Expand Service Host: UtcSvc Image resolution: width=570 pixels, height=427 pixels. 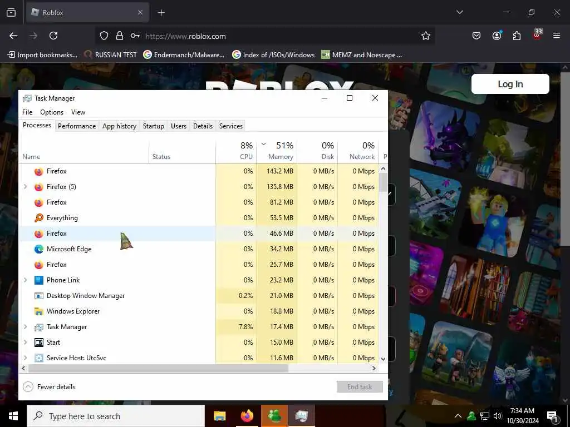(x=25, y=358)
